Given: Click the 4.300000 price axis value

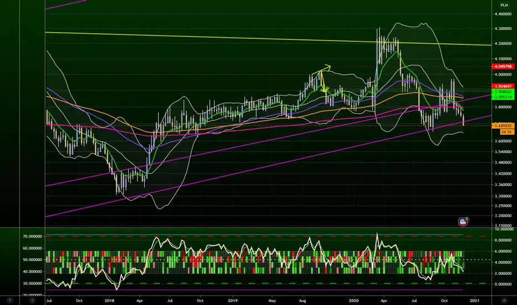Looking at the screenshot, I should click(x=503, y=29).
